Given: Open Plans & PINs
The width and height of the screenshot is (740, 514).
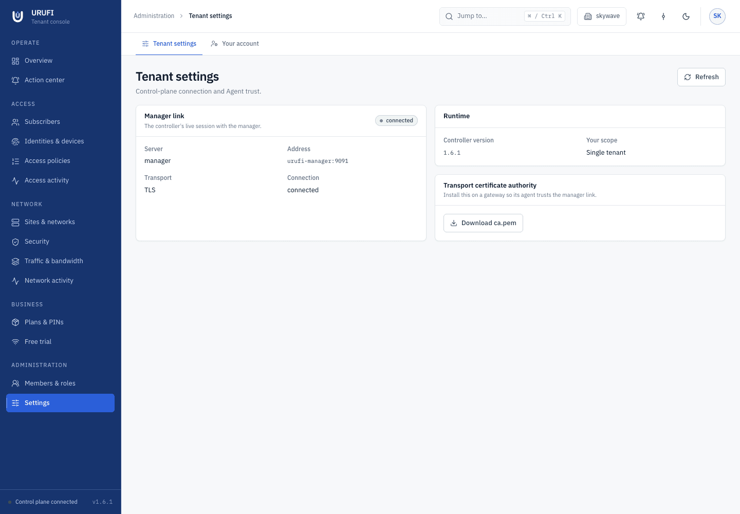Looking at the screenshot, I should click(x=60, y=322).
